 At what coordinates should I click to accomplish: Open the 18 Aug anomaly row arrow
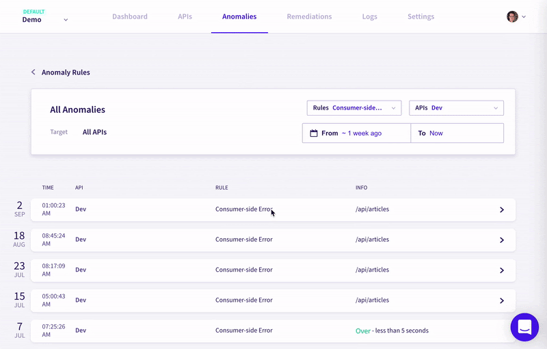[501, 240]
